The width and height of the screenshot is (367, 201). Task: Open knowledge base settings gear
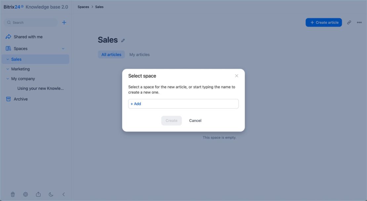coord(25,194)
